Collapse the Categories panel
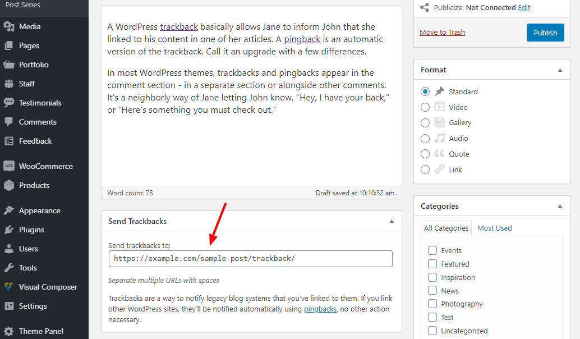The height and width of the screenshot is (339, 580). [x=560, y=206]
